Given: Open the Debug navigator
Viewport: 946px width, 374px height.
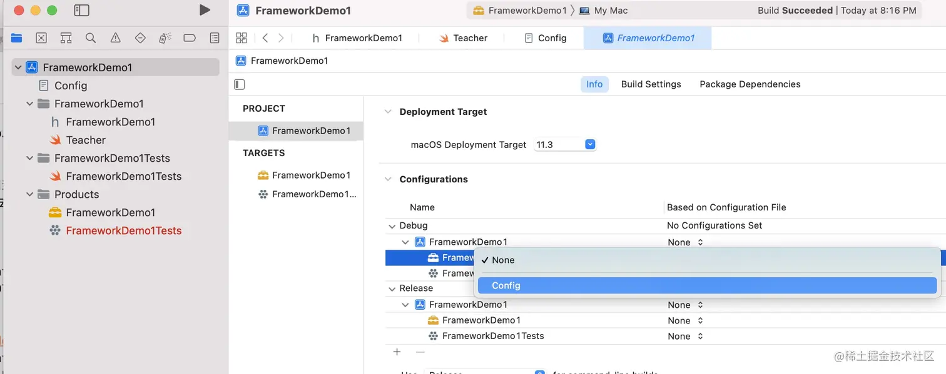Looking at the screenshot, I should [x=165, y=38].
